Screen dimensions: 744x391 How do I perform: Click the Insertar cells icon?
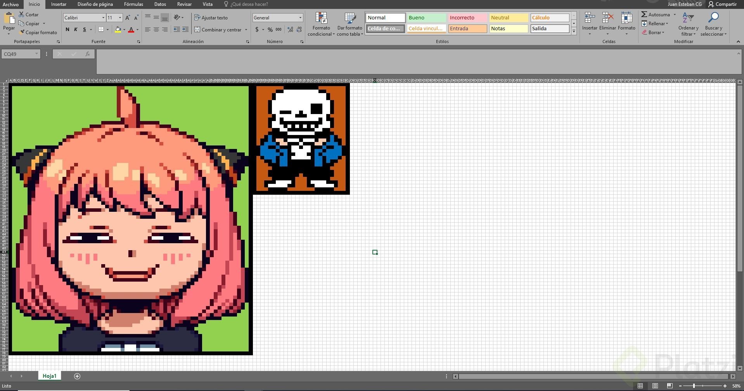[x=590, y=18]
